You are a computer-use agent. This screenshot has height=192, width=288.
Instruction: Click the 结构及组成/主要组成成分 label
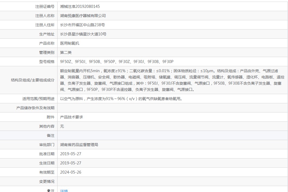click(33, 80)
